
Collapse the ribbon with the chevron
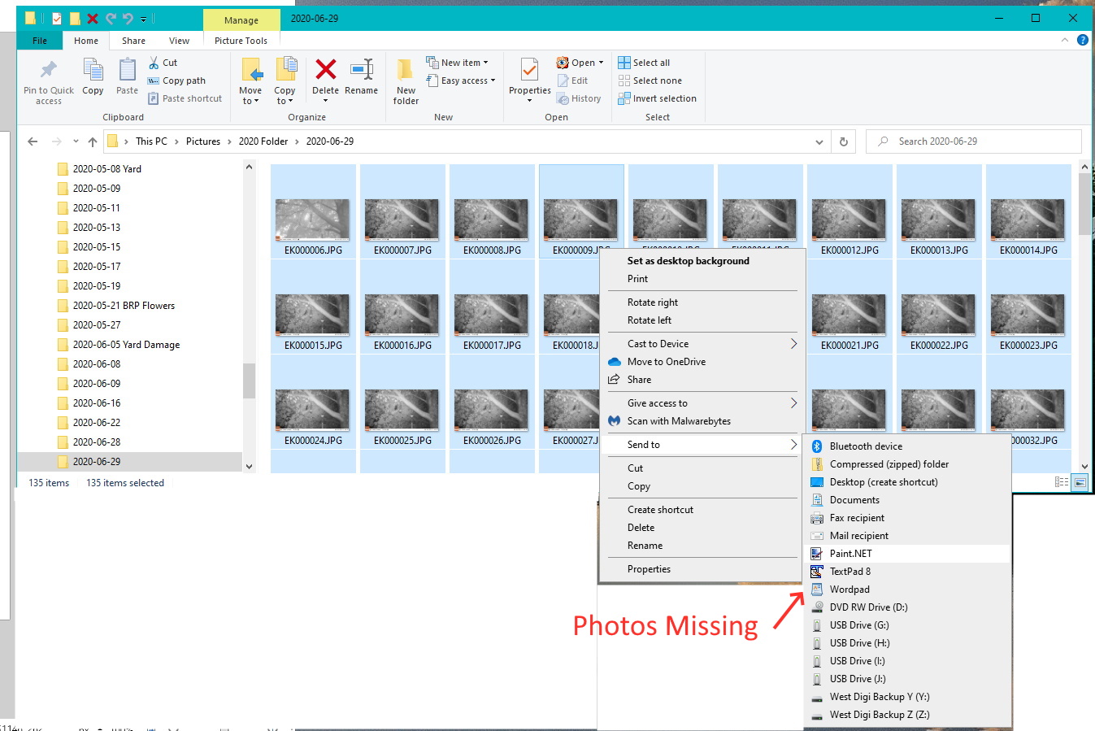(x=1065, y=40)
